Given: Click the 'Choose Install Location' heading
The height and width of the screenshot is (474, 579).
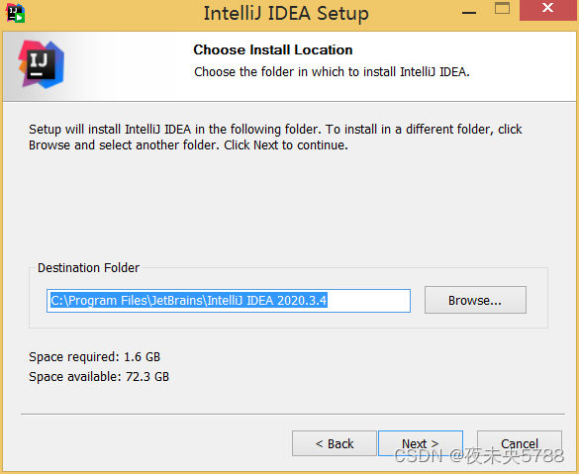Looking at the screenshot, I should [273, 49].
